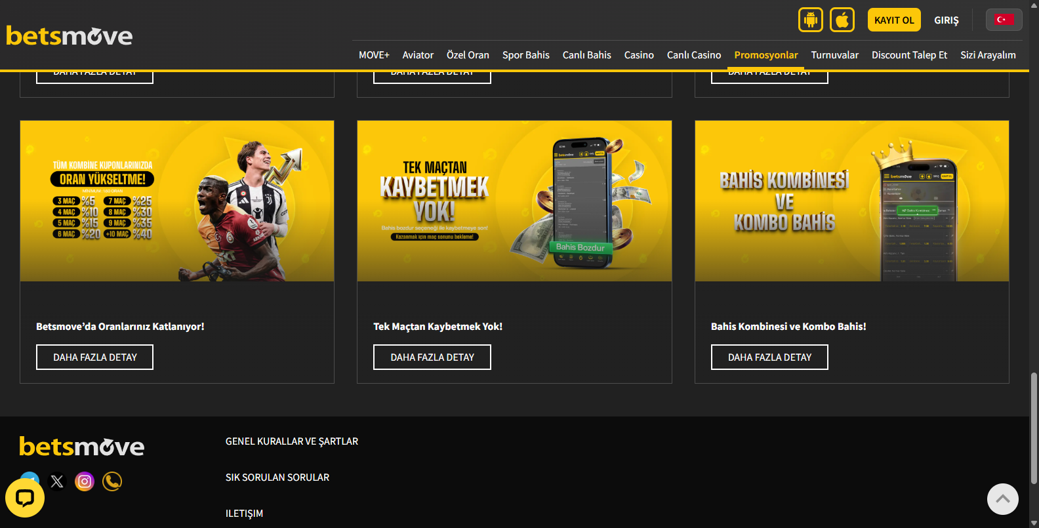Open SIK SORULAN SORULAR link

[277, 477]
